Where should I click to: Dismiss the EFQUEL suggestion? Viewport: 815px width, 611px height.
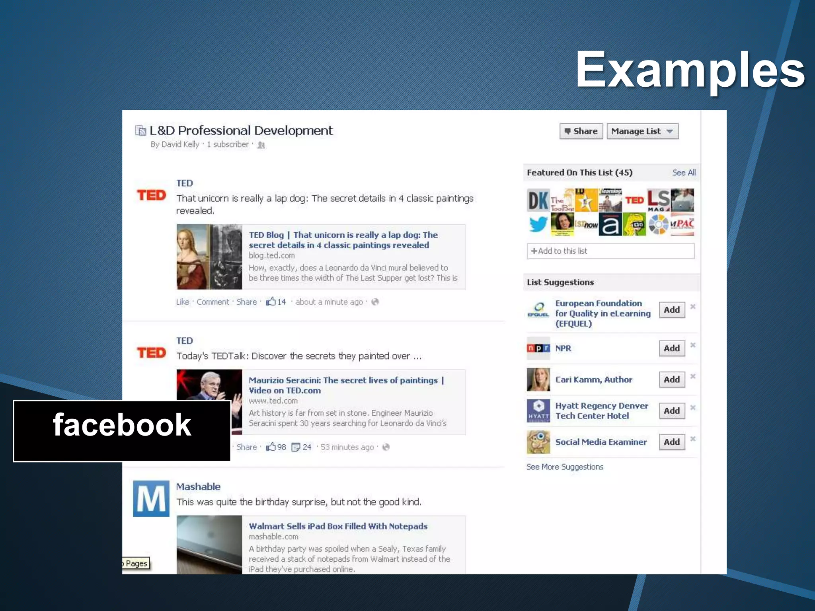coord(693,306)
